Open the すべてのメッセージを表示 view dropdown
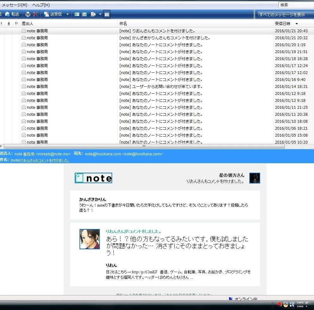 pos(285,15)
